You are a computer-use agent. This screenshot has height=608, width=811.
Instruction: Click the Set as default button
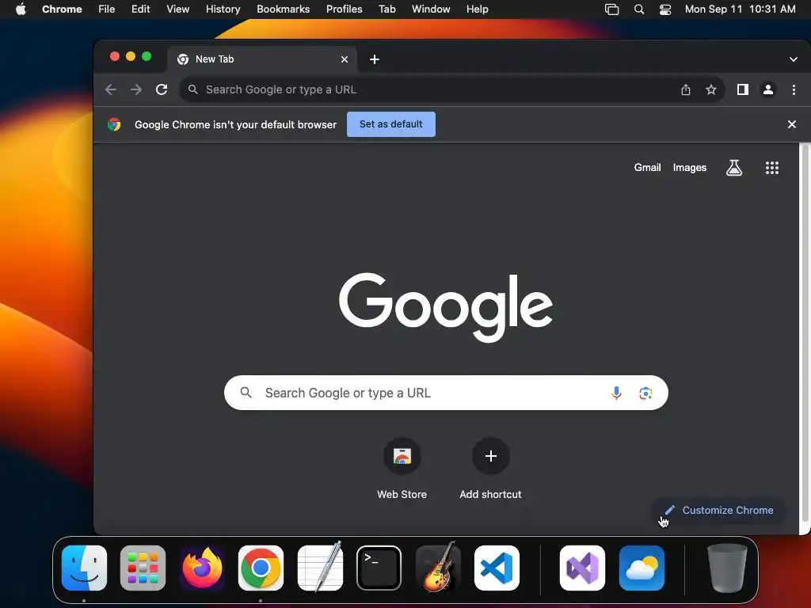click(390, 124)
